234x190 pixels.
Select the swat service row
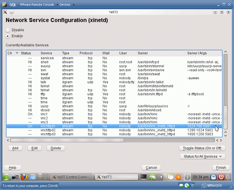click(x=114, y=74)
